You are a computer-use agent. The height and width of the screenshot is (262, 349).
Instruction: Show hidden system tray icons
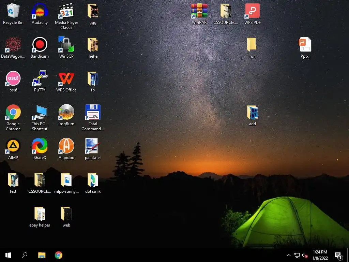pyautogui.click(x=288, y=255)
